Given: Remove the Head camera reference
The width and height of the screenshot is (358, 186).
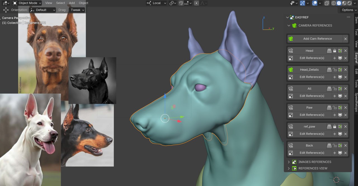Looking at the screenshot, I should (345, 51).
